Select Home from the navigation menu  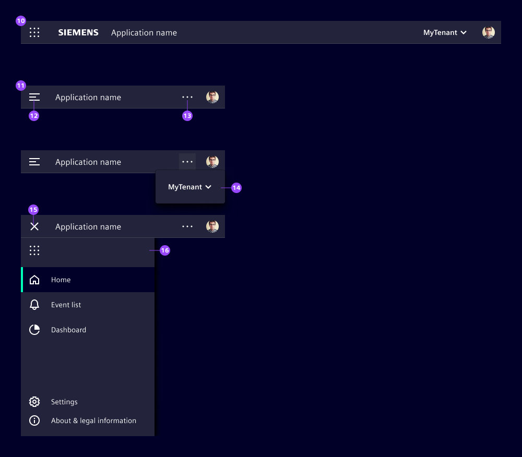(61, 280)
